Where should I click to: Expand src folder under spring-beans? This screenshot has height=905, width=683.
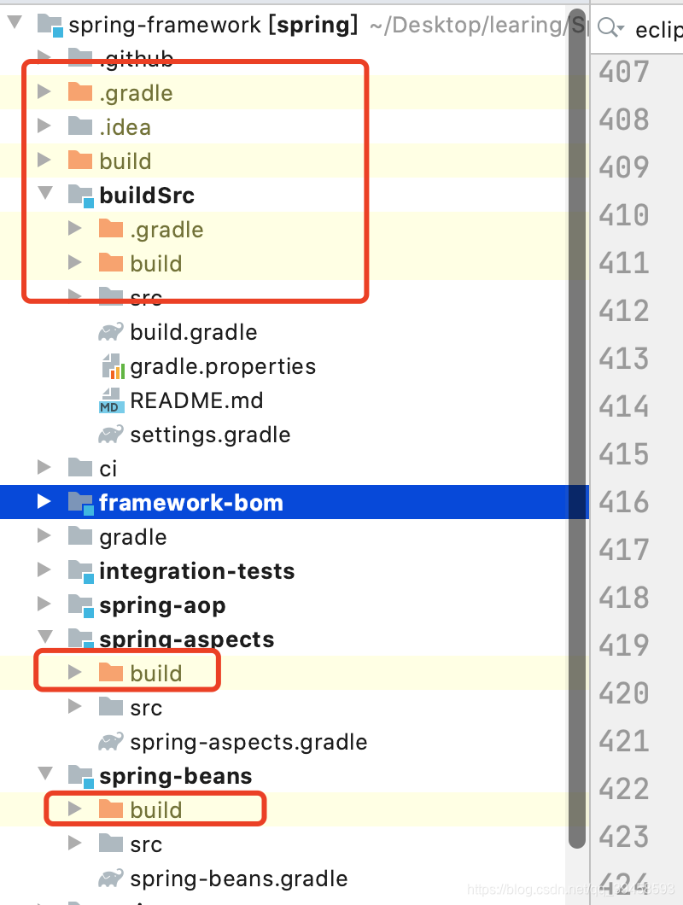pos(74,843)
